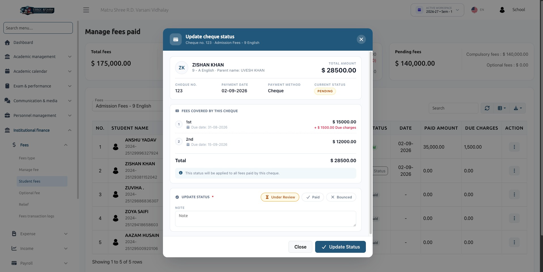Click the Exam & performance clipboard icon

click(7, 86)
